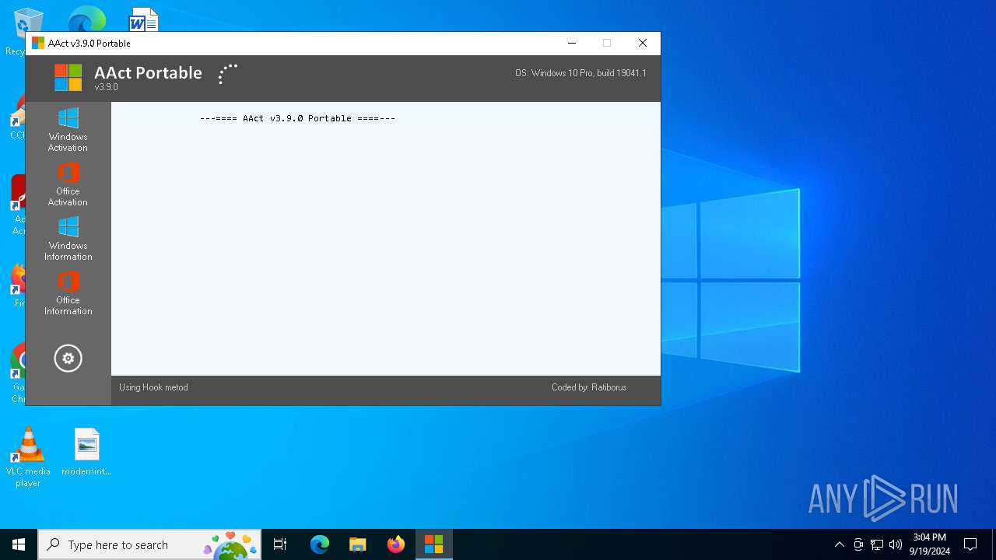Select the AAct app taskbar button
Image resolution: width=996 pixels, height=560 pixels.
[x=434, y=544]
